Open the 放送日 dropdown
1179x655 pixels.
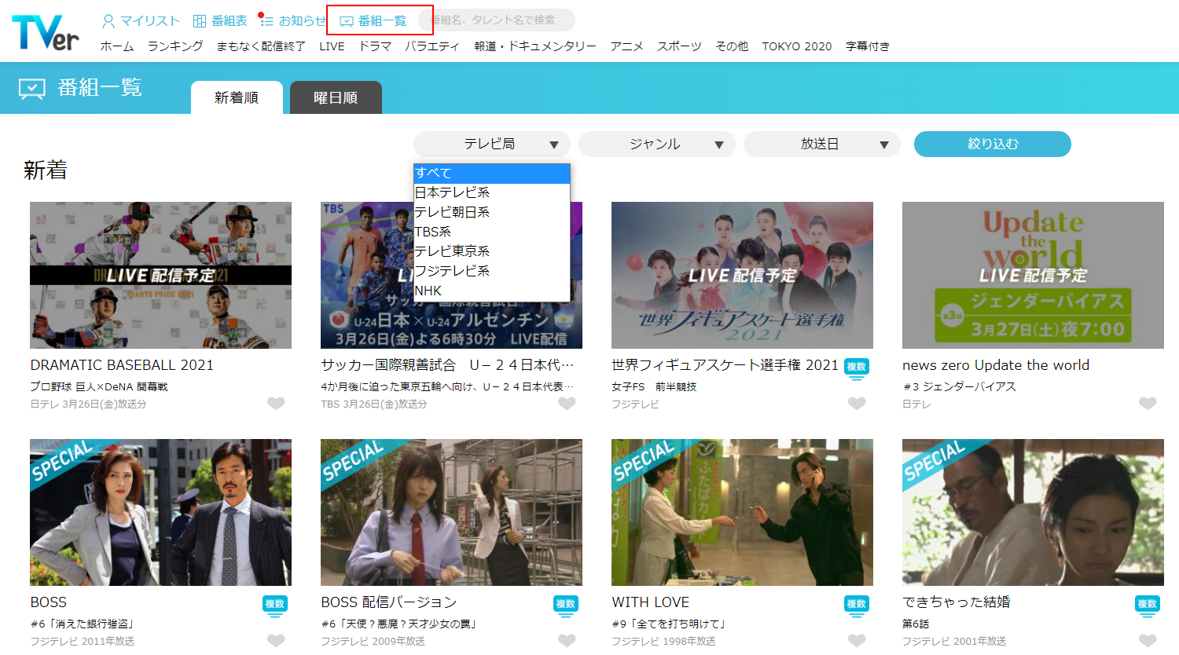tap(822, 144)
